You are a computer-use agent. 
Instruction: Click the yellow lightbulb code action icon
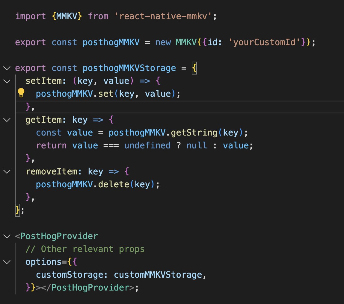[x=21, y=93]
